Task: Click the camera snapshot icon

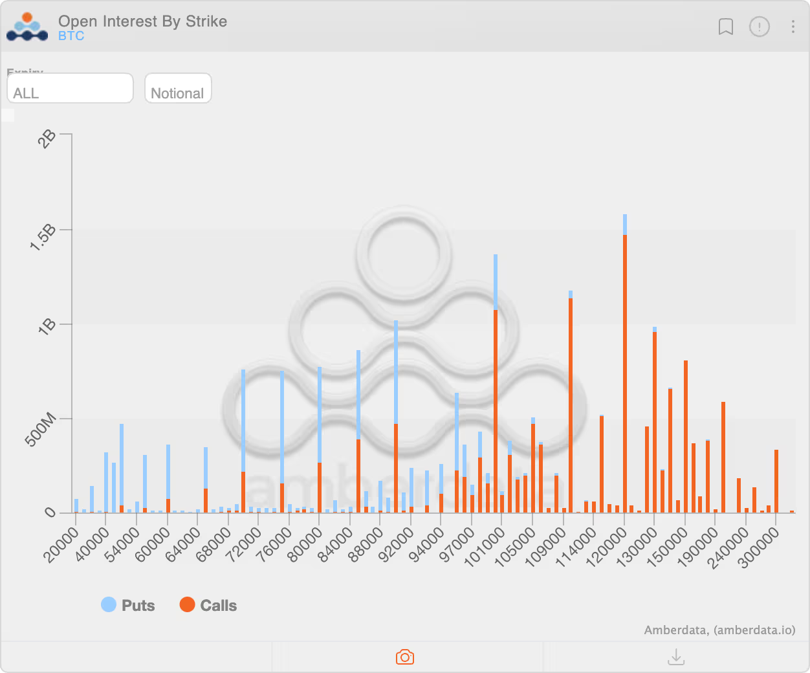Action: (405, 657)
